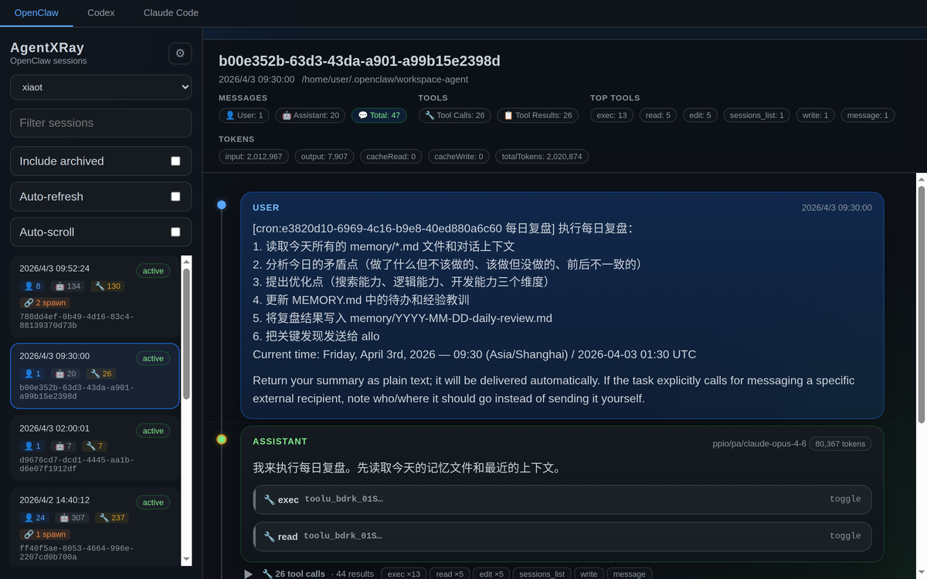927x579 pixels.
Task: Click the user count 8 badge
Action: click(x=32, y=286)
